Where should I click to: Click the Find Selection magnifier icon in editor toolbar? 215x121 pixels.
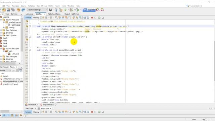56,17
